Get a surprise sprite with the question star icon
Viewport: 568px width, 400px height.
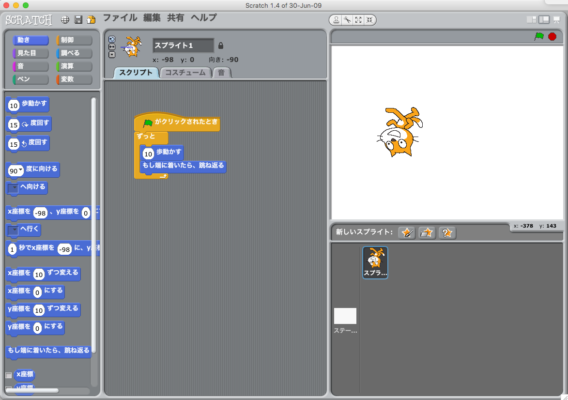[x=447, y=233]
